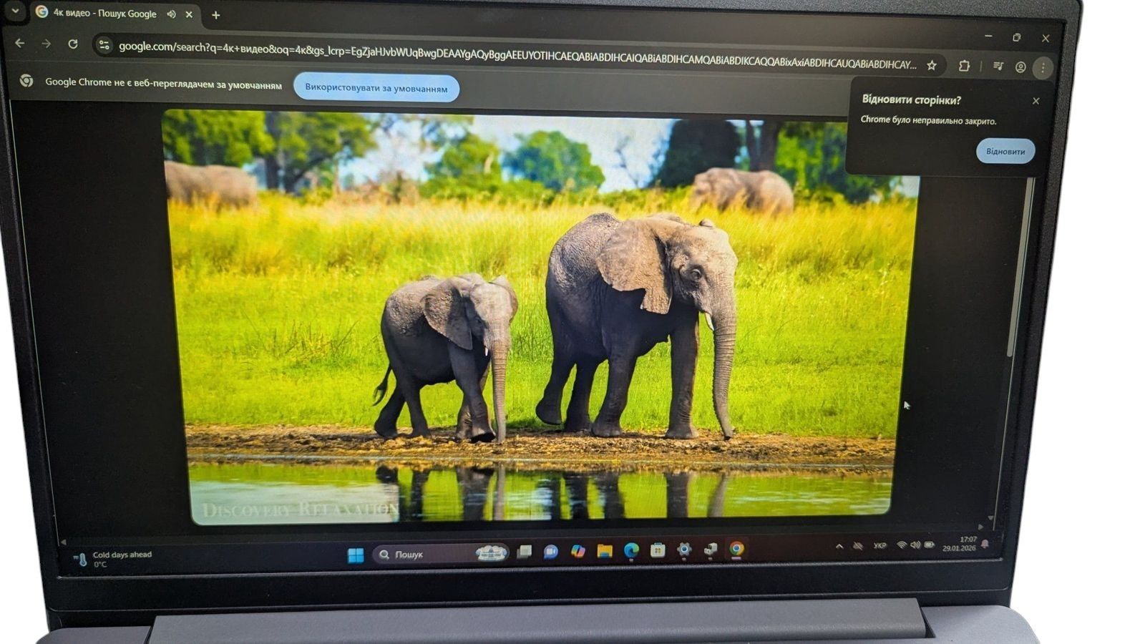Open the Extensions puzzle icon
Screen dimensions: 1145x644
(x=964, y=66)
